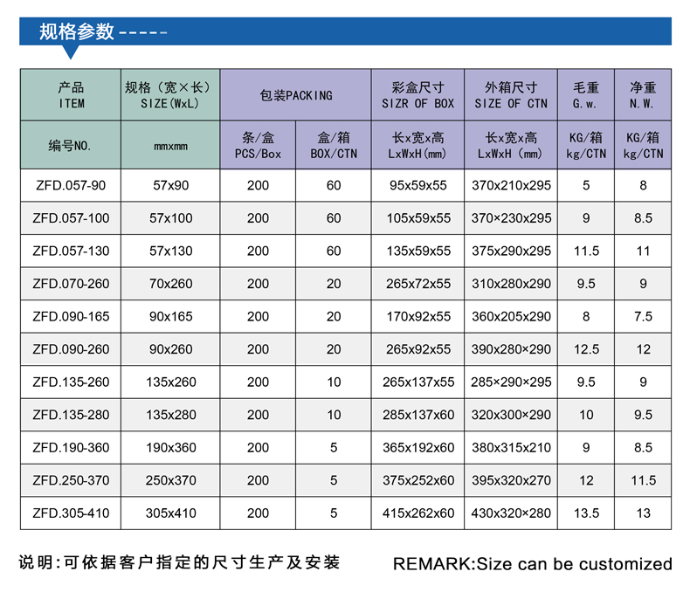
Task: Click the 编号NO. subheader cell
Action: (71, 145)
